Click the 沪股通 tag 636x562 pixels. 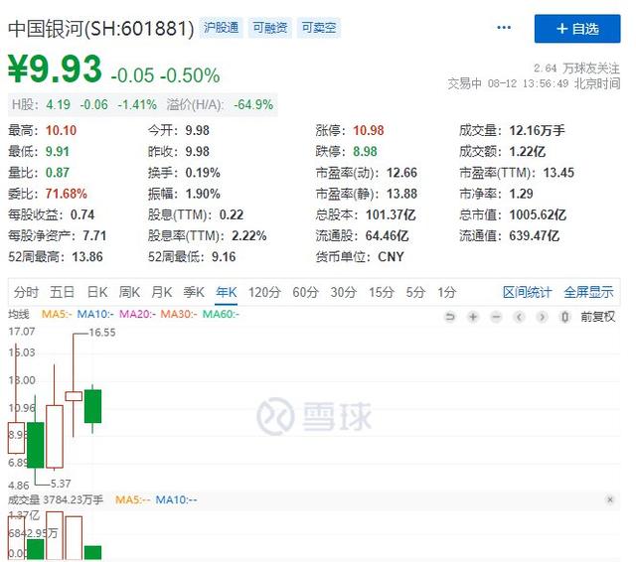221,28
